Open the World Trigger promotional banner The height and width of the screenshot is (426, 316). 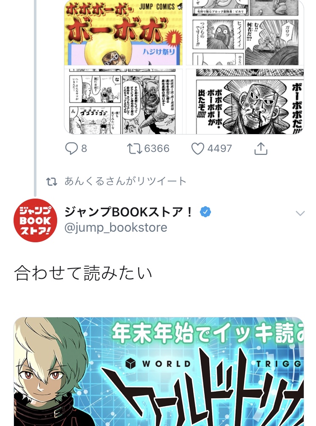159,371
